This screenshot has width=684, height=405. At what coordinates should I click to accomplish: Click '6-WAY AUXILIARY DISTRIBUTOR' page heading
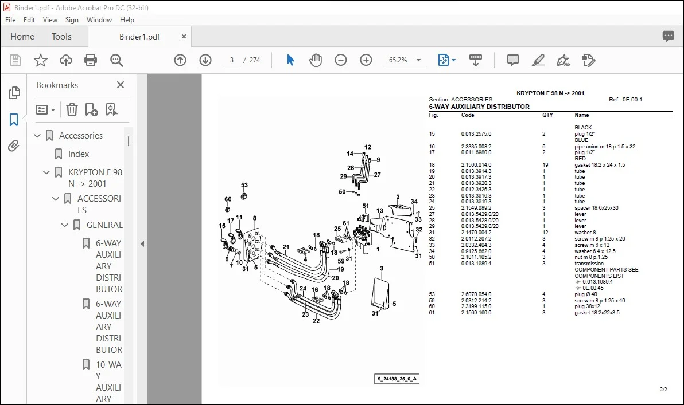[x=479, y=107]
